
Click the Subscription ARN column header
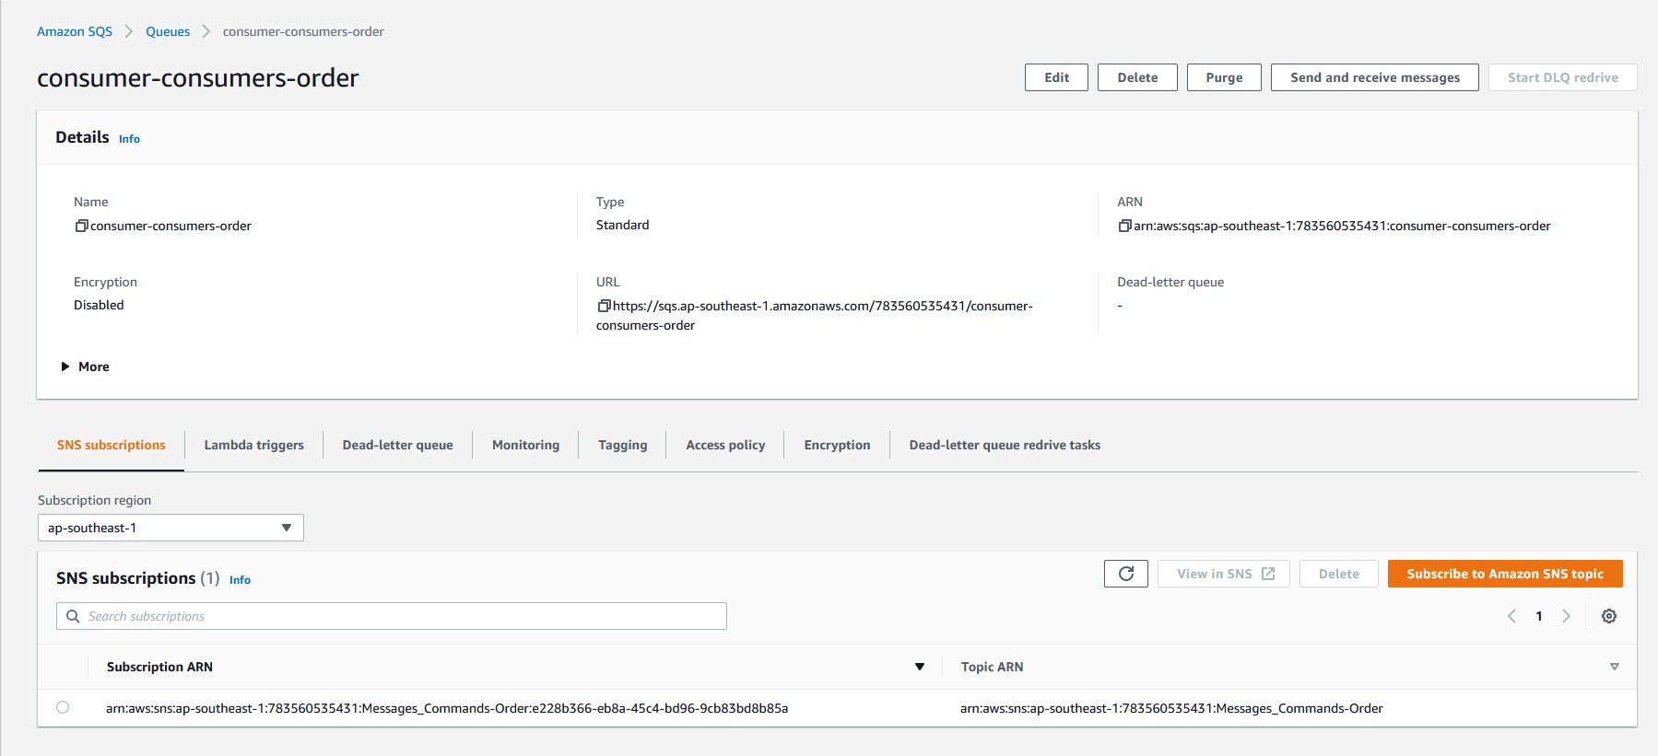pyautogui.click(x=159, y=667)
